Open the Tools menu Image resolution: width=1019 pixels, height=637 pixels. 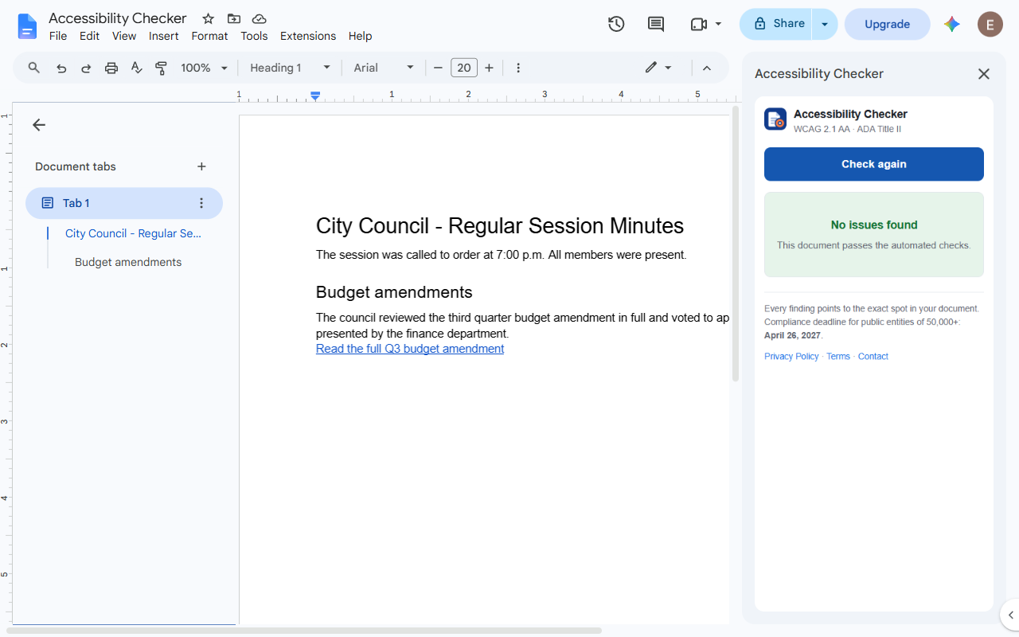(254, 36)
